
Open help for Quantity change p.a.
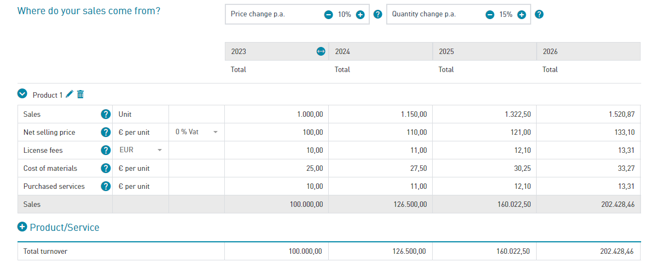tap(539, 14)
